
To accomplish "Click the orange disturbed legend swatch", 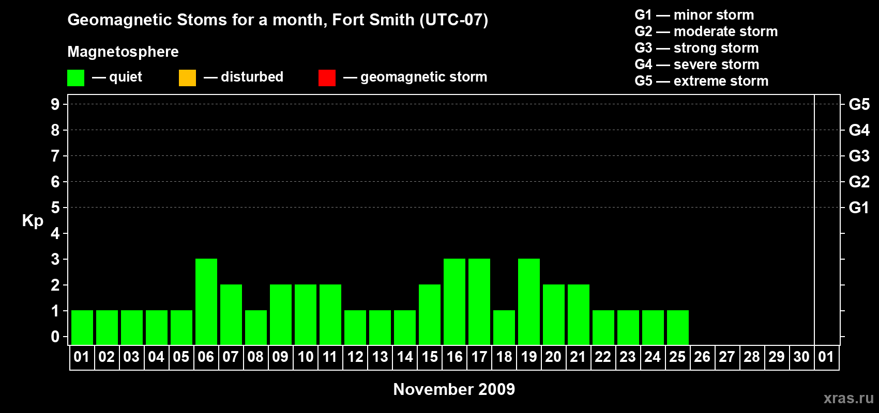I will point(187,78).
